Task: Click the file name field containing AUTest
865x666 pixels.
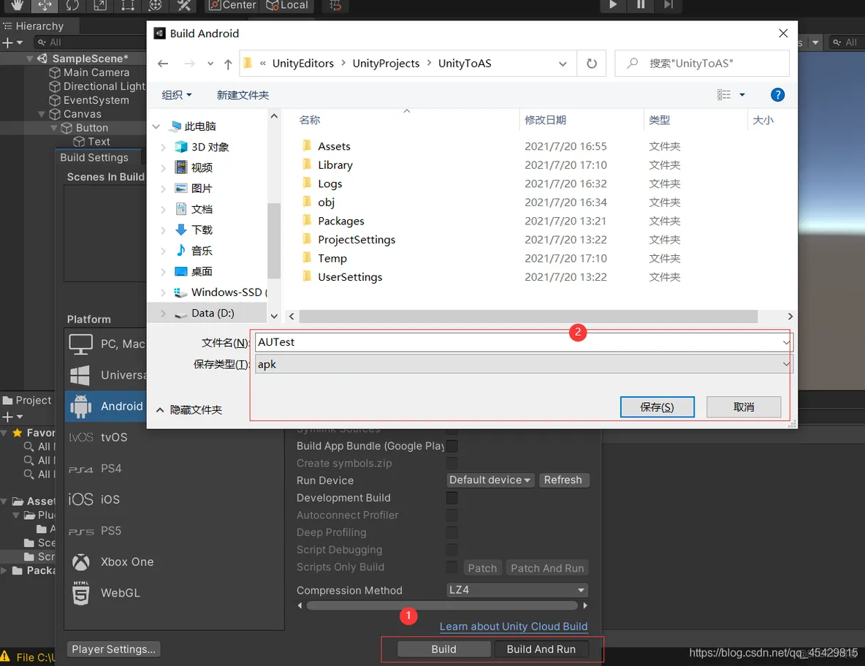Action: 523,342
